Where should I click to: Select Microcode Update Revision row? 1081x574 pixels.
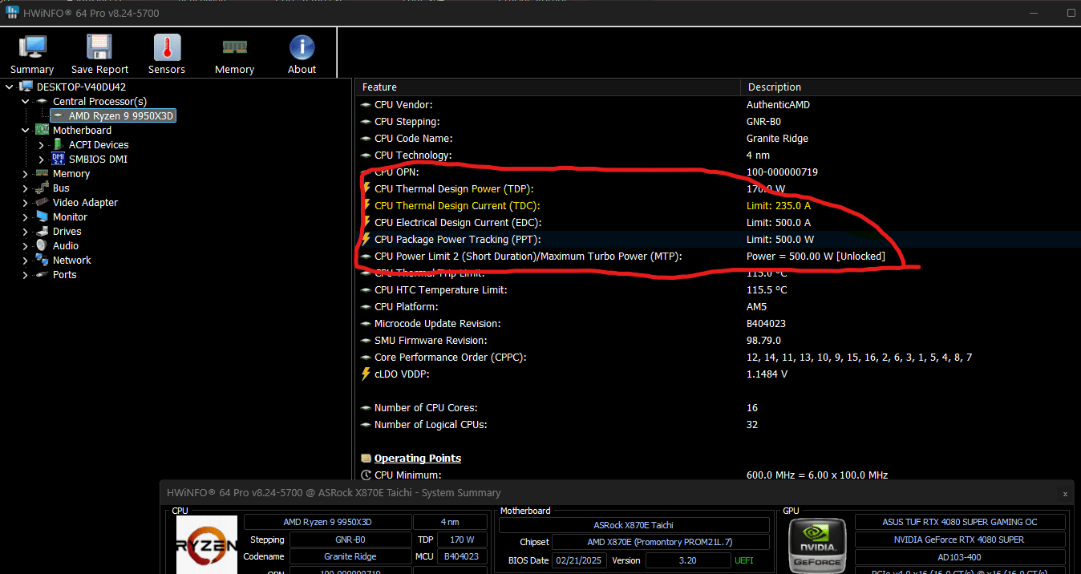(x=718, y=324)
